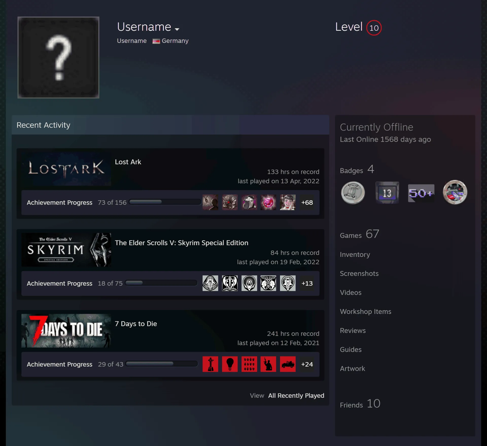Open the 7 Days to Die banner

pyautogui.click(x=66, y=331)
